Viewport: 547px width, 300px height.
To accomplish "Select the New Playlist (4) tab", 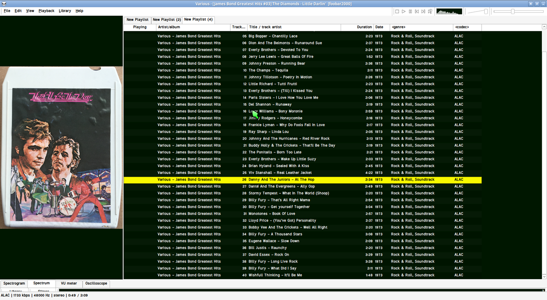I will (198, 19).
